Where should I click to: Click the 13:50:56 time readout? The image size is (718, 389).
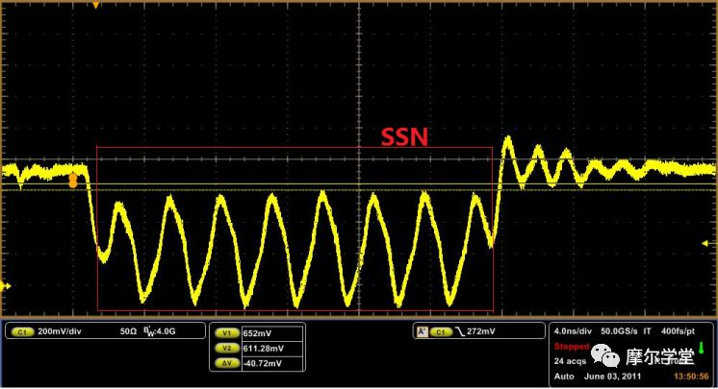click(691, 377)
